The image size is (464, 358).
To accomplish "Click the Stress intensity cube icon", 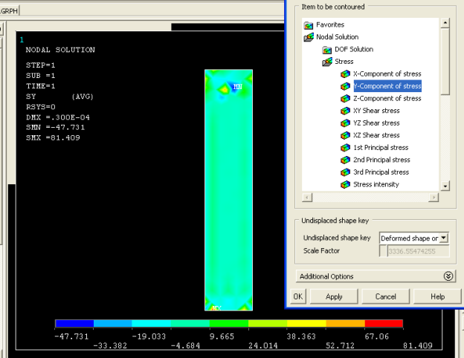I will (345, 184).
